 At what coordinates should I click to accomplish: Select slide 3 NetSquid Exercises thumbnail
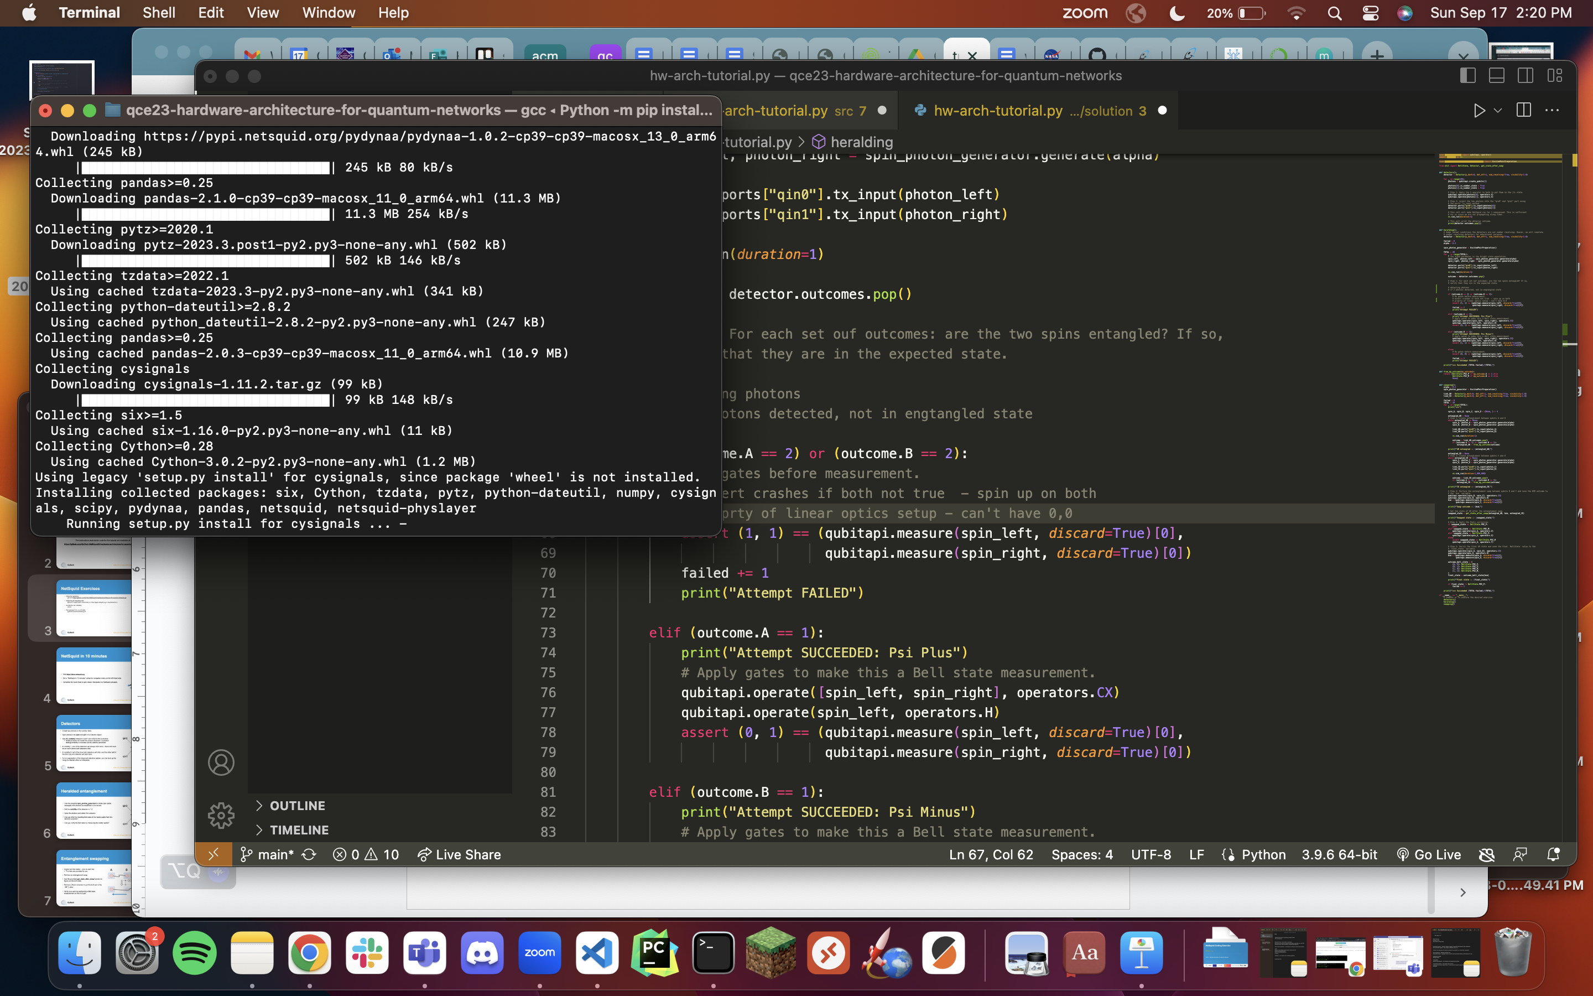click(93, 608)
